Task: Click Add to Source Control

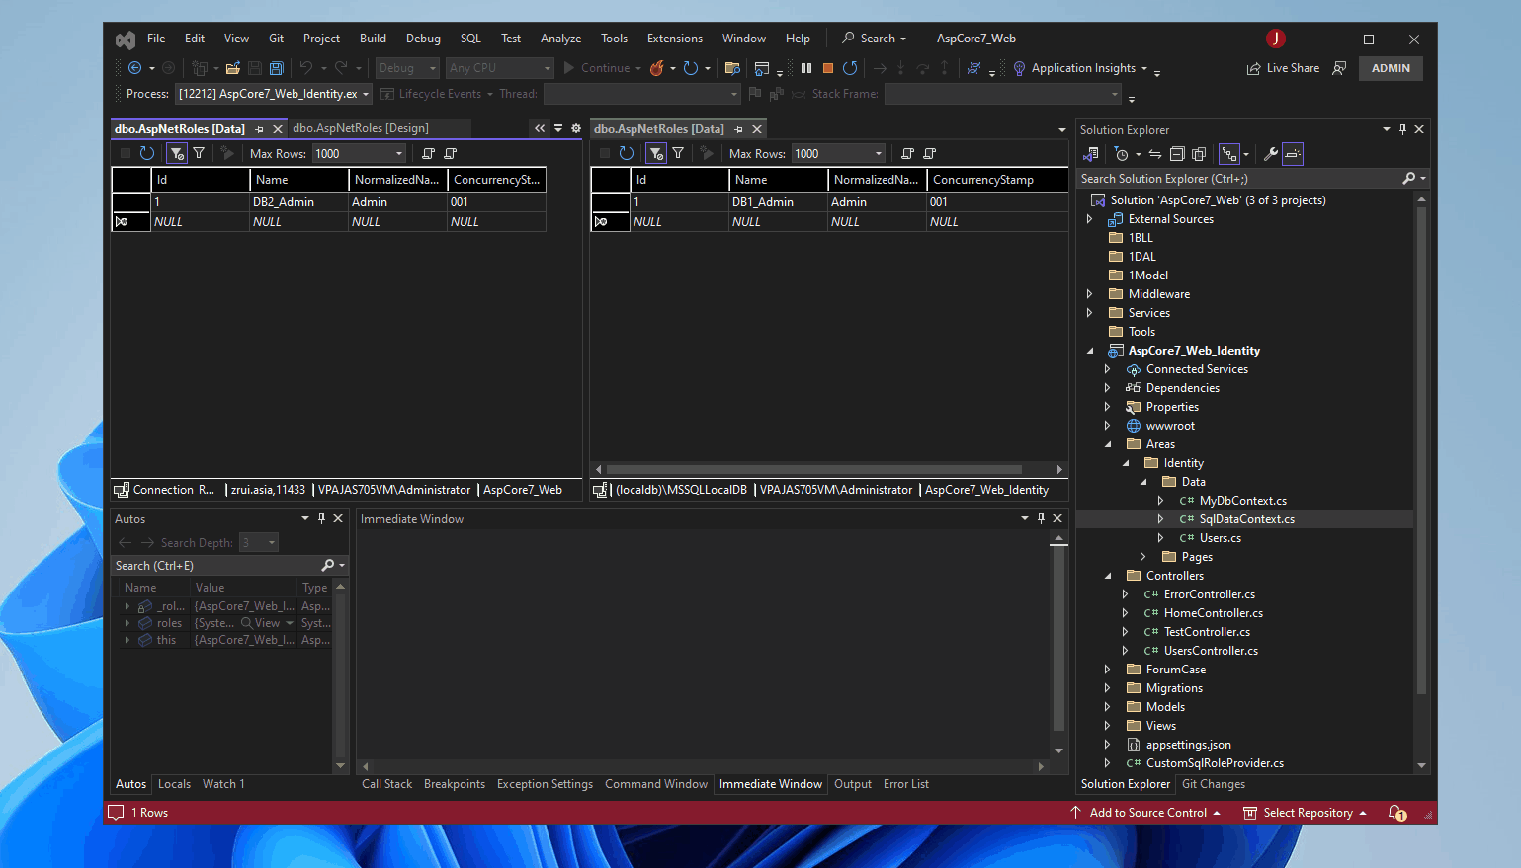Action: point(1147,813)
